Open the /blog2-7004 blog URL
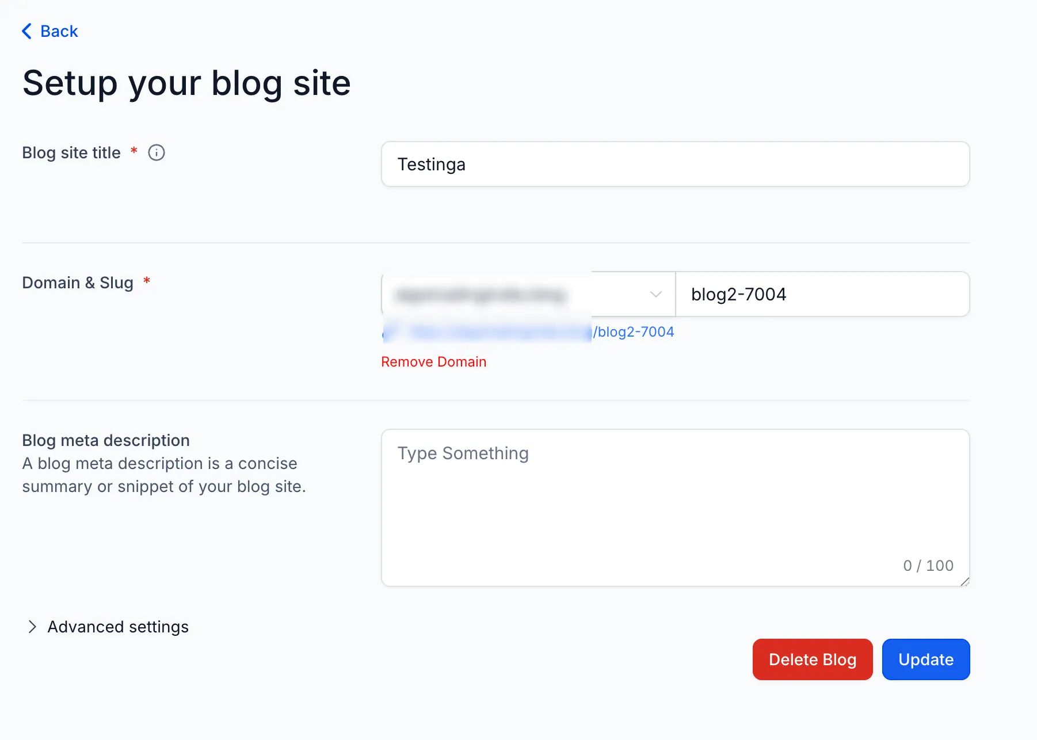1037x740 pixels. [x=633, y=332]
